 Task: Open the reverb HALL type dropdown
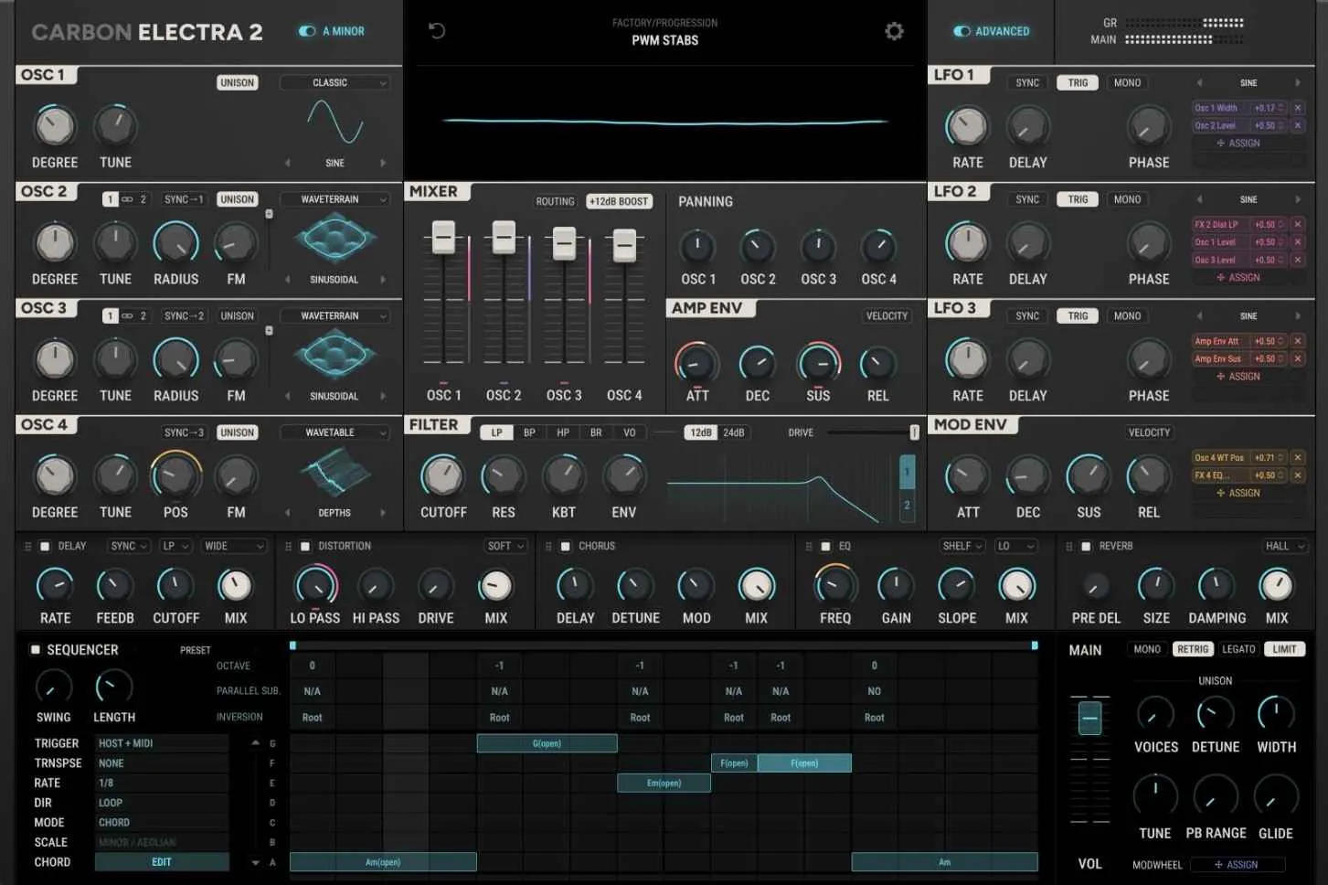point(1284,546)
